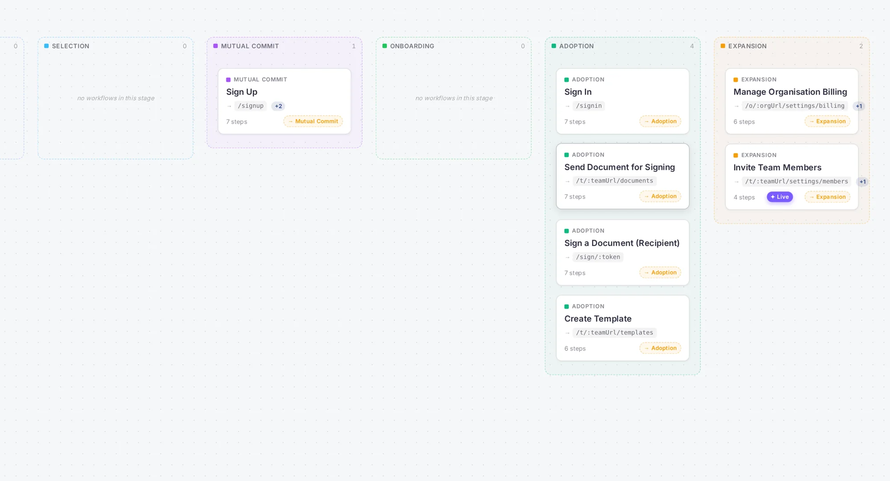Viewport: 890px width, 481px height.
Task: Click "7 steps" on Send Document for Signing
Action: click(575, 197)
